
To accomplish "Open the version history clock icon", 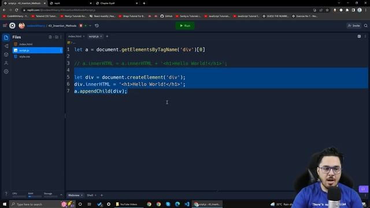I will (97, 25).
